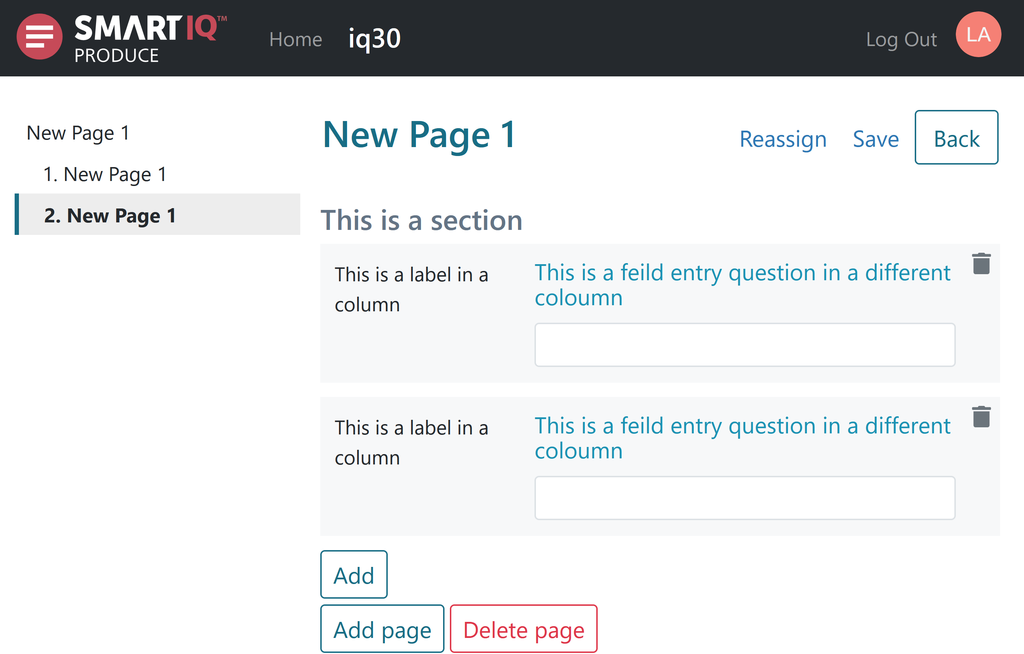Open the LA user avatar
The width and height of the screenshot is (1024, 654).
click(x=978, y=34)
